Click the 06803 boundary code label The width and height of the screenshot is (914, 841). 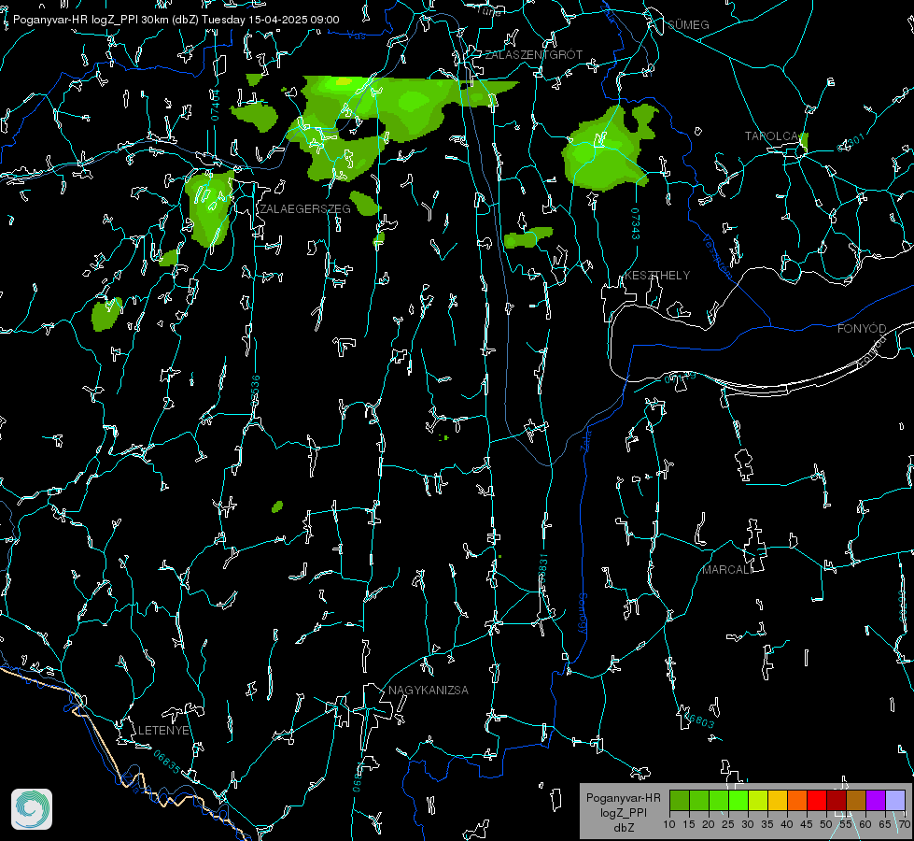[x=699, y=720]
